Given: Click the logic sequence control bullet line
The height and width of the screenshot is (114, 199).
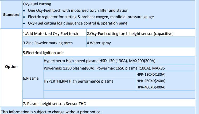Looking at the screenshot, I should coord(78,23).
